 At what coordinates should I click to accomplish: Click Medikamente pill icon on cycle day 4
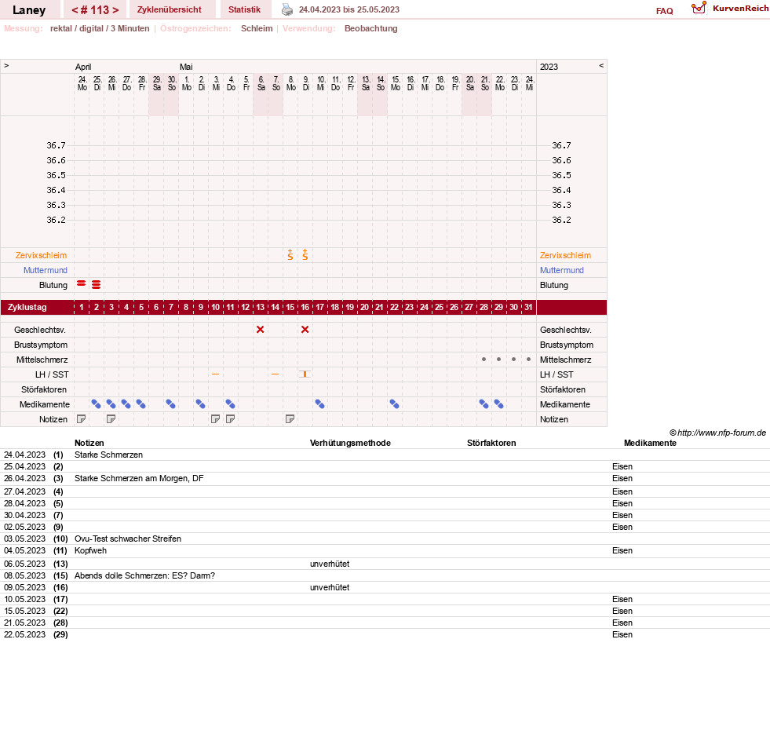(126, 404)
